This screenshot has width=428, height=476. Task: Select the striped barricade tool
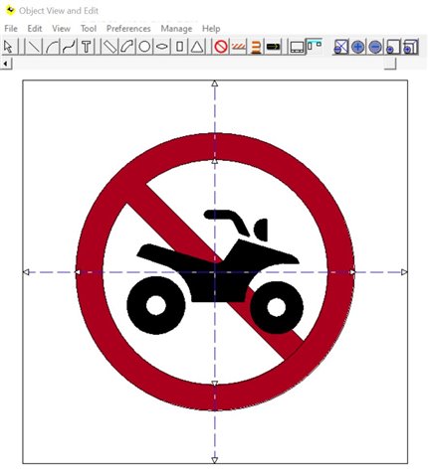click(239, 47)
